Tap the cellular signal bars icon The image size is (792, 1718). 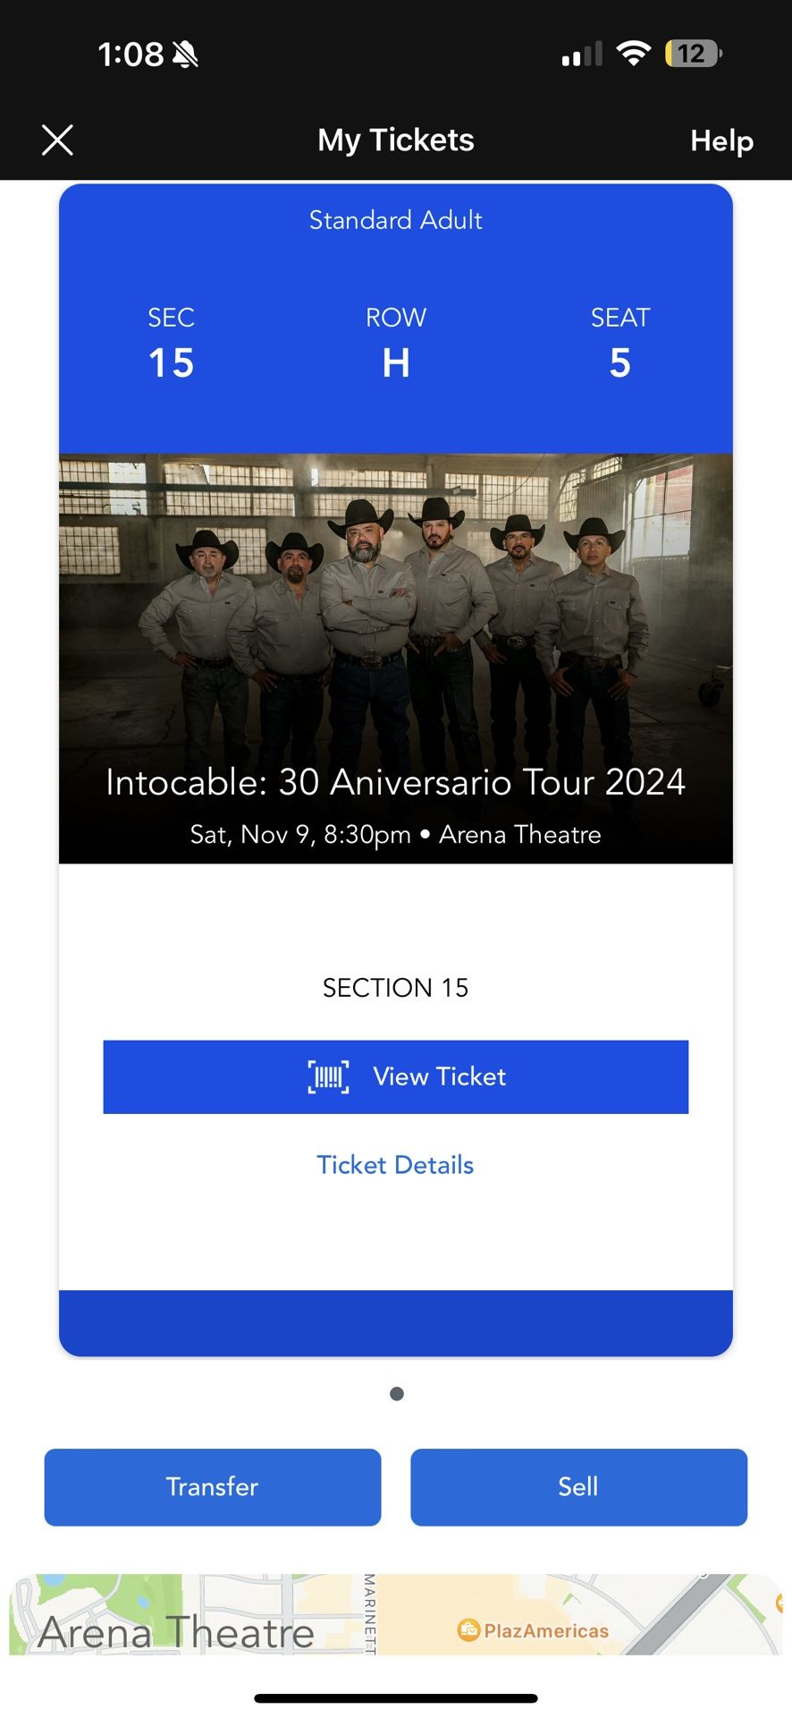[582, 55]
